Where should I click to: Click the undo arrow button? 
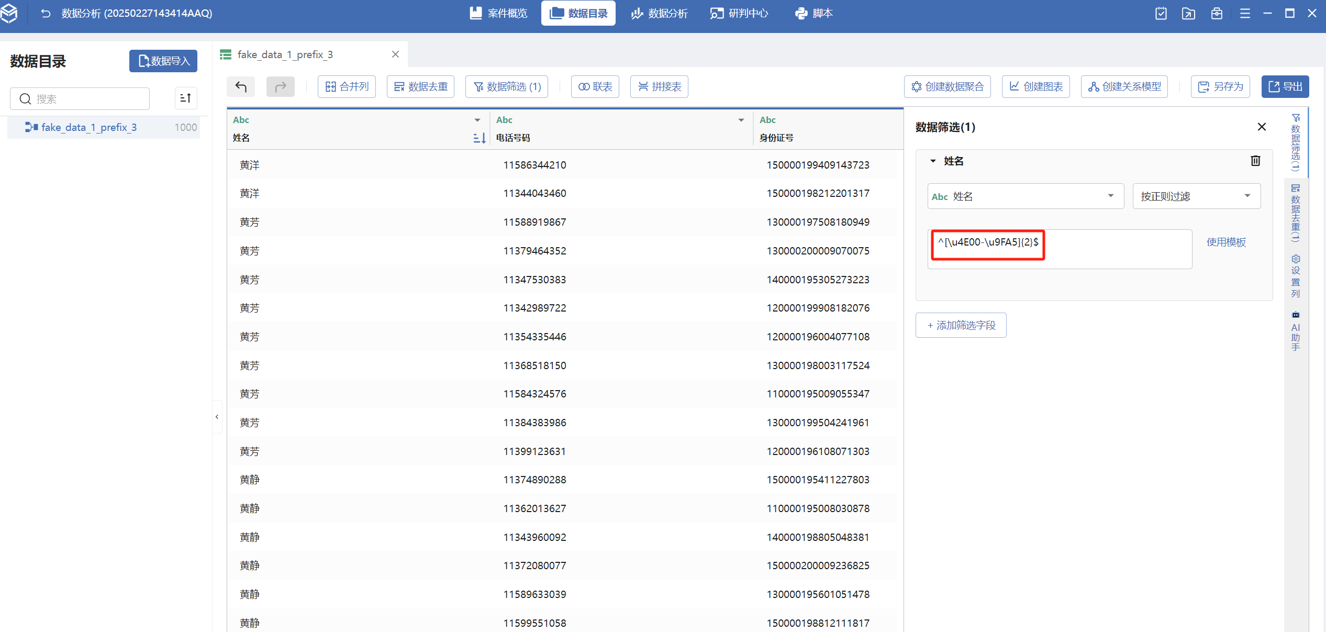coord(241,86)
